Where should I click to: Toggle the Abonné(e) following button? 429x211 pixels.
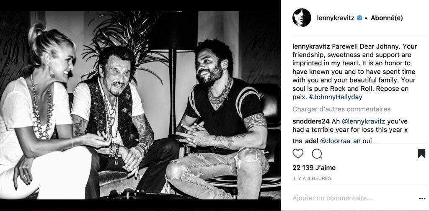pyautogui.click(x=387, y=18)
